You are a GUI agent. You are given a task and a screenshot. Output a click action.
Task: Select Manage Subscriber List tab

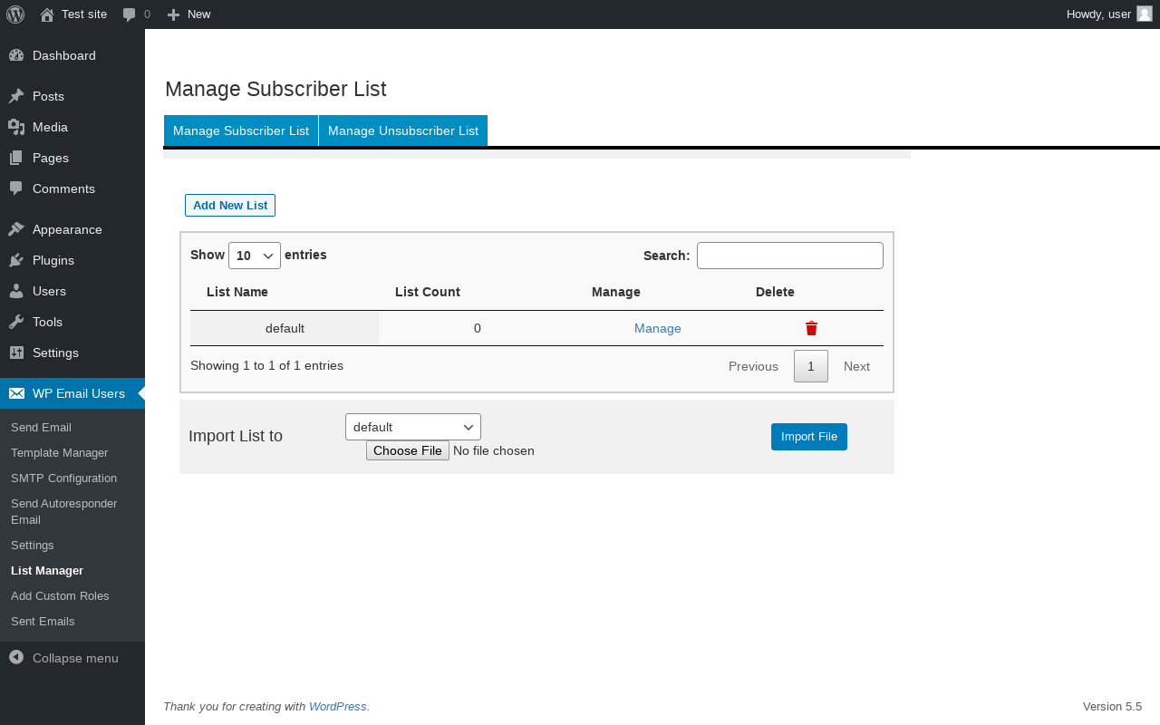(241, 130)
